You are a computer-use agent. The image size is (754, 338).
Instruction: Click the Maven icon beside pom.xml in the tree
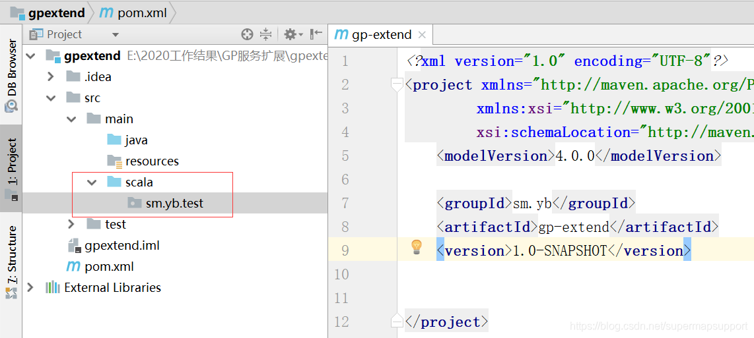73,266
